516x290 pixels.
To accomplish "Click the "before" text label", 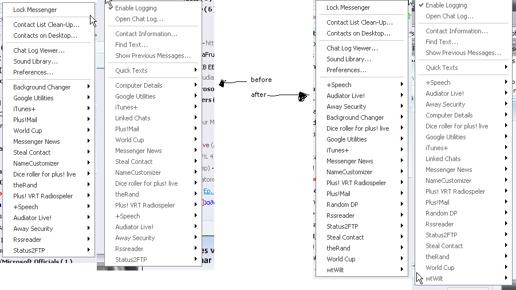I will tap(261, 80).
